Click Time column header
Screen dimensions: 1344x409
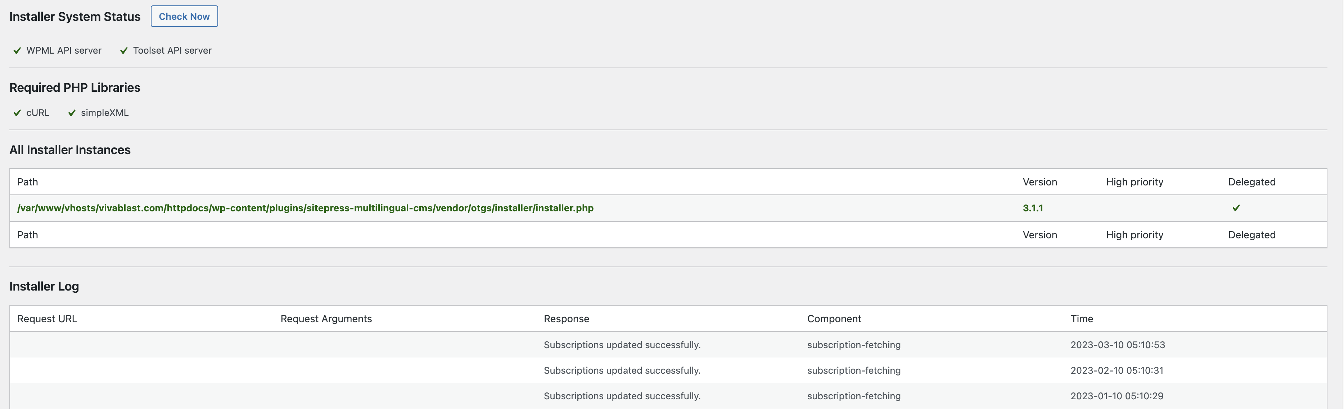pyautogui.click(x=1082, y=319)
